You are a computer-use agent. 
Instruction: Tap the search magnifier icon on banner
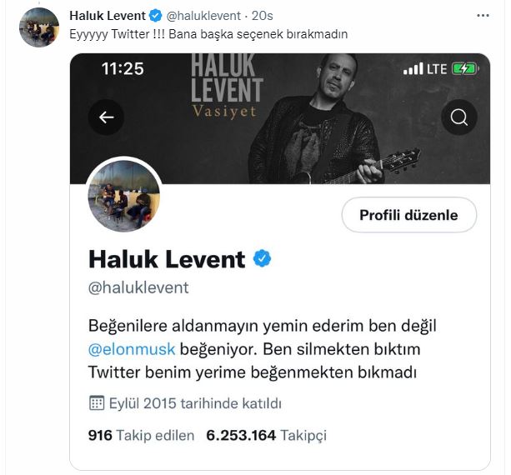click(x=459, y=117)
